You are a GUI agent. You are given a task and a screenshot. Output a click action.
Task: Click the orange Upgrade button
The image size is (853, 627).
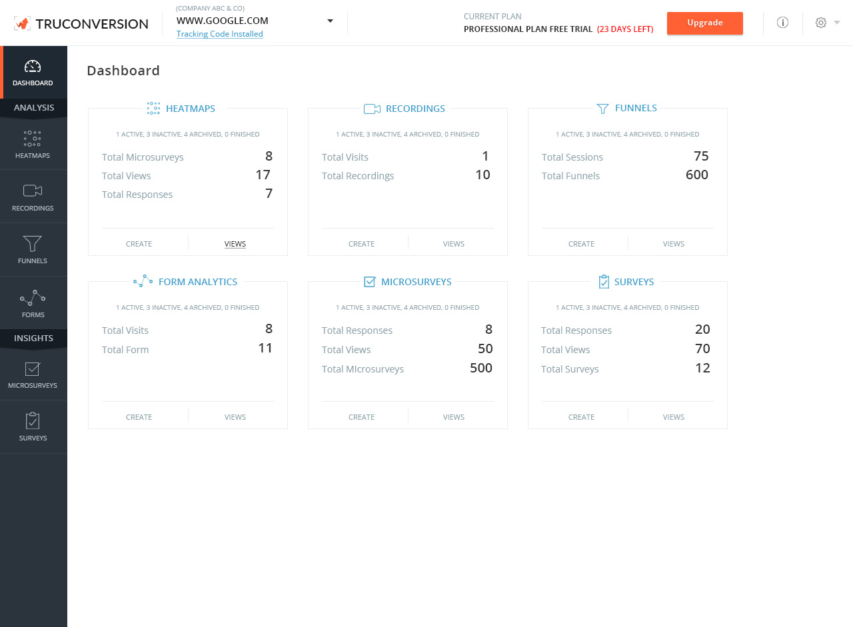704,23
